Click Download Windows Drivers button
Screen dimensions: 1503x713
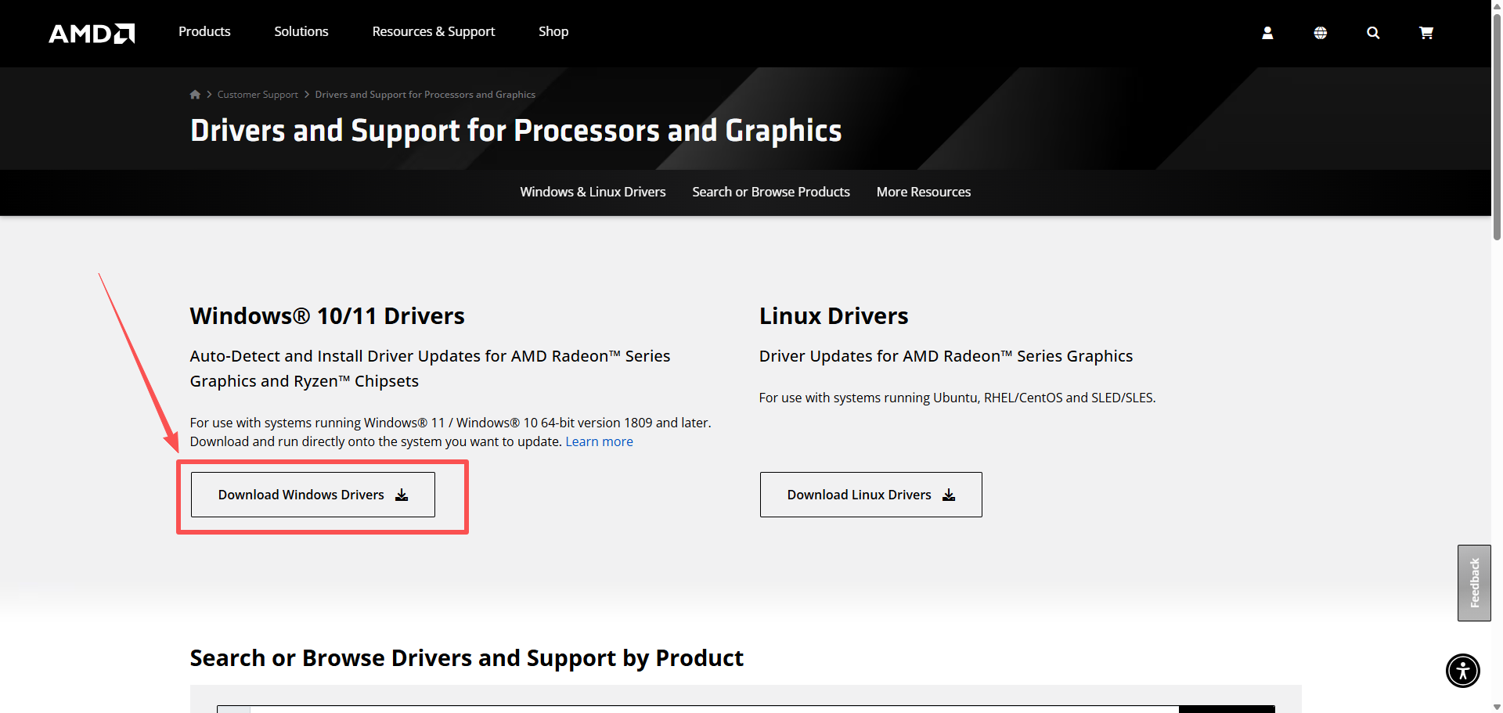pos(313,495)
